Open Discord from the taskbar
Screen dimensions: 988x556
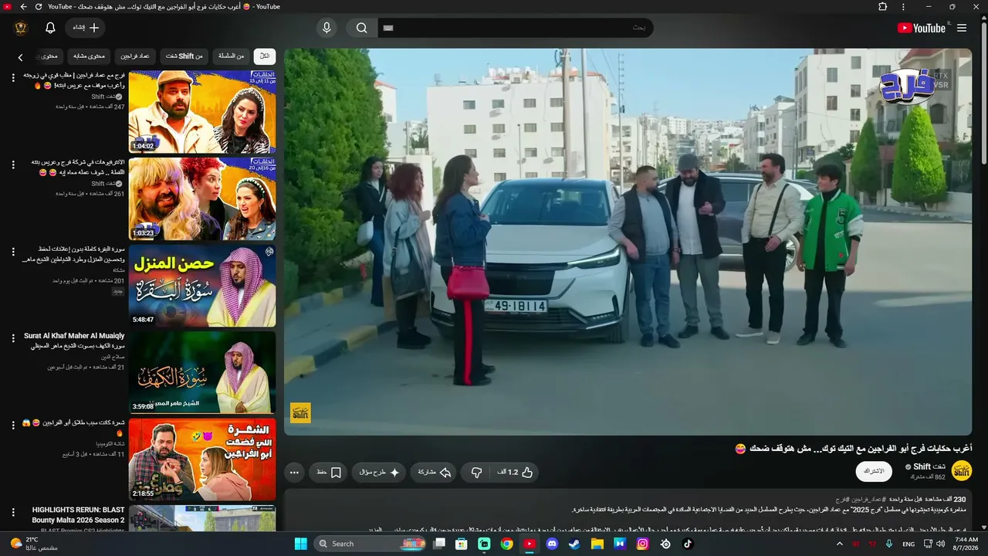click(x=552, y=544)
